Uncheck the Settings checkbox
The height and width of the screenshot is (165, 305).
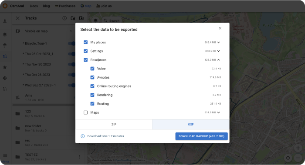point(85,51)
